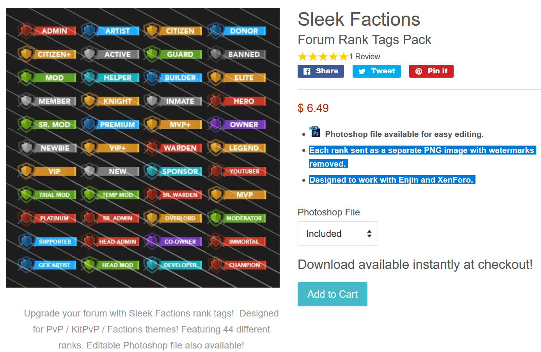541x352 pixels.
Task: Click the Sleek Factions product title
Action: pos(359,20)
